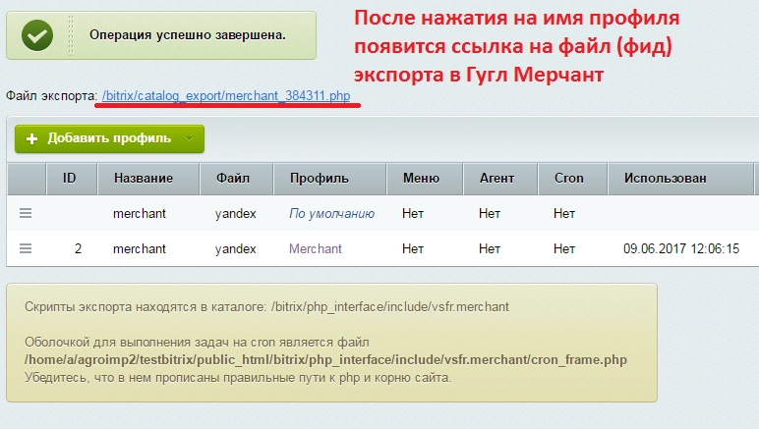The height and width of the screenshot is (429, 759).
Task: Click the Добавить профиль button
Action: [x=109, y=139]
